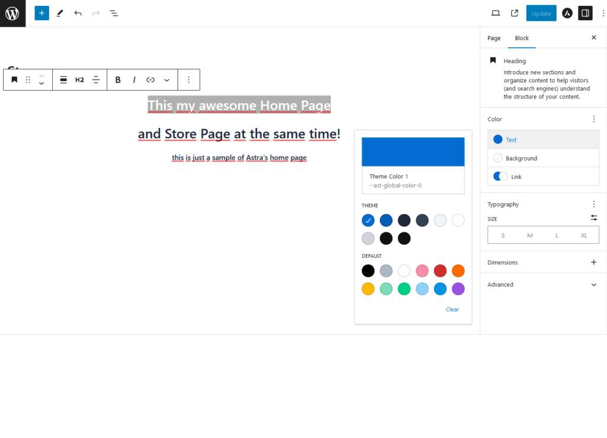Open the block inserter plus button

click(x=41, y=13)
